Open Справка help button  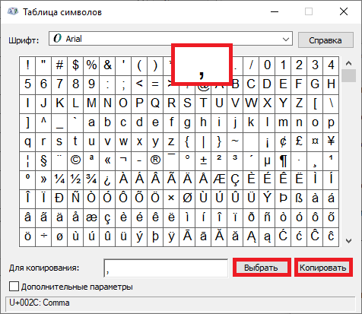click(x=325, y=40)
